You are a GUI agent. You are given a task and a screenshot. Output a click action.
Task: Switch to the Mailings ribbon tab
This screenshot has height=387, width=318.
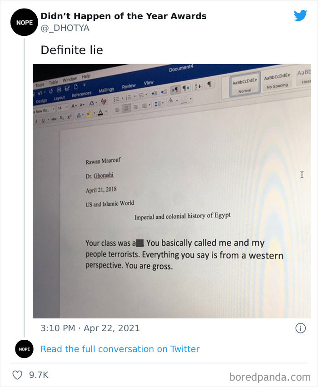(x=106, y=90)
